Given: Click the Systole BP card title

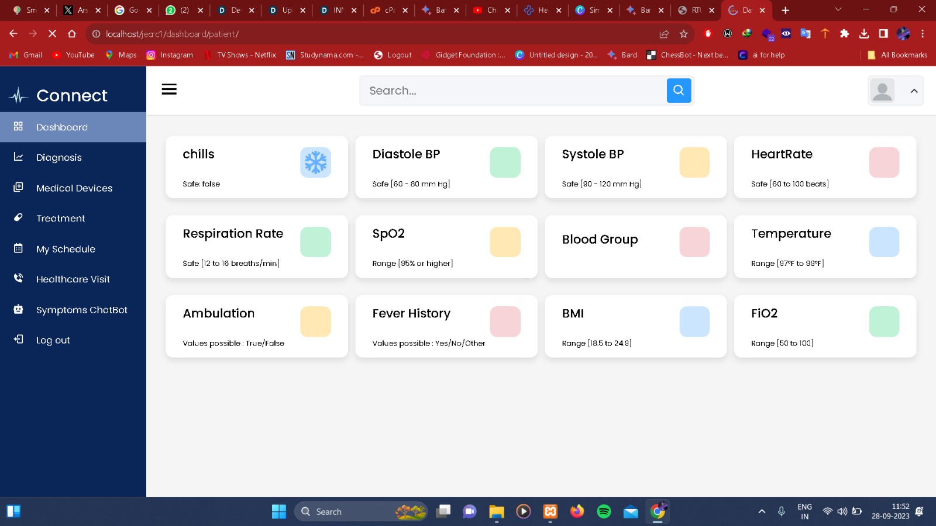Looking at the screenshot, I should [x=593, y=155].
